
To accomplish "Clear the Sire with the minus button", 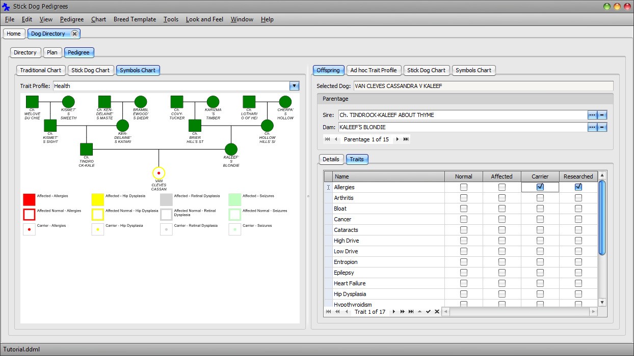I will point(602,115).
